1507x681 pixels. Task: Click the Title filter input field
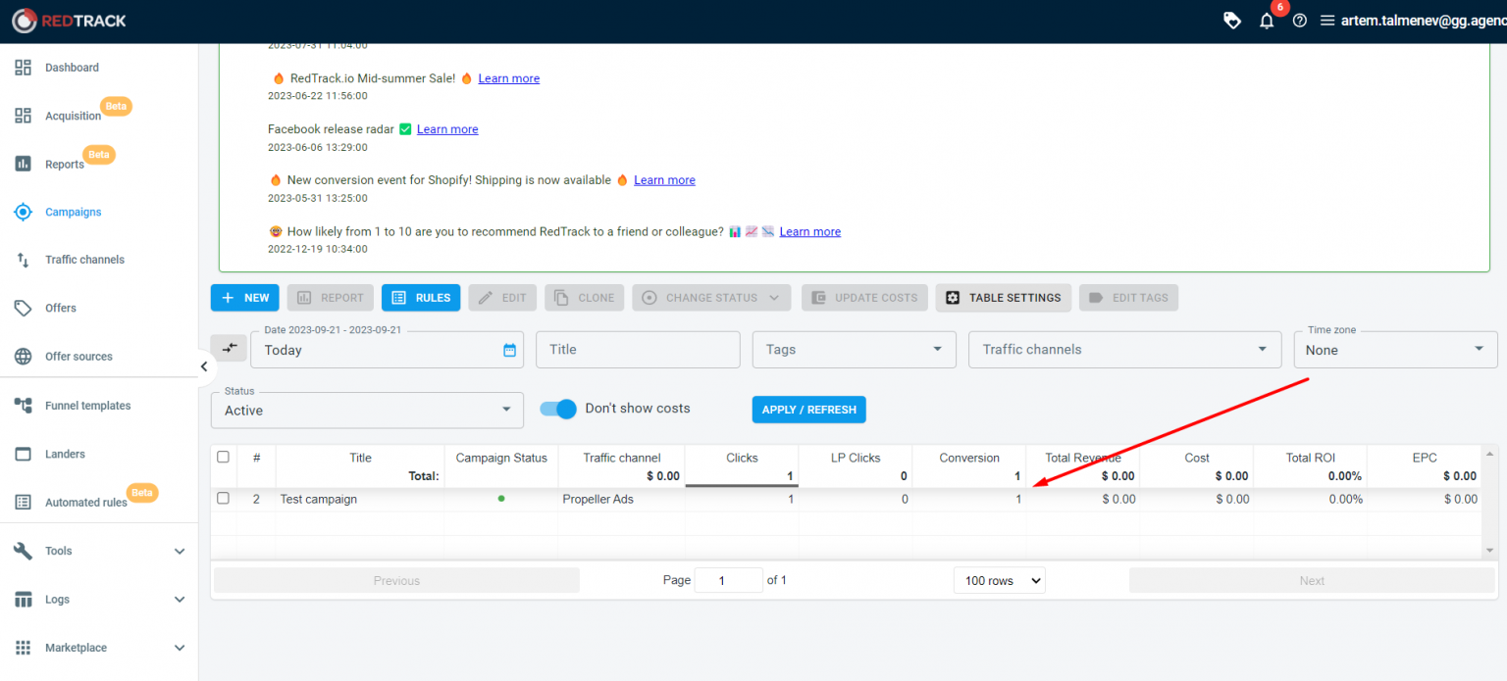click(638, 349)
